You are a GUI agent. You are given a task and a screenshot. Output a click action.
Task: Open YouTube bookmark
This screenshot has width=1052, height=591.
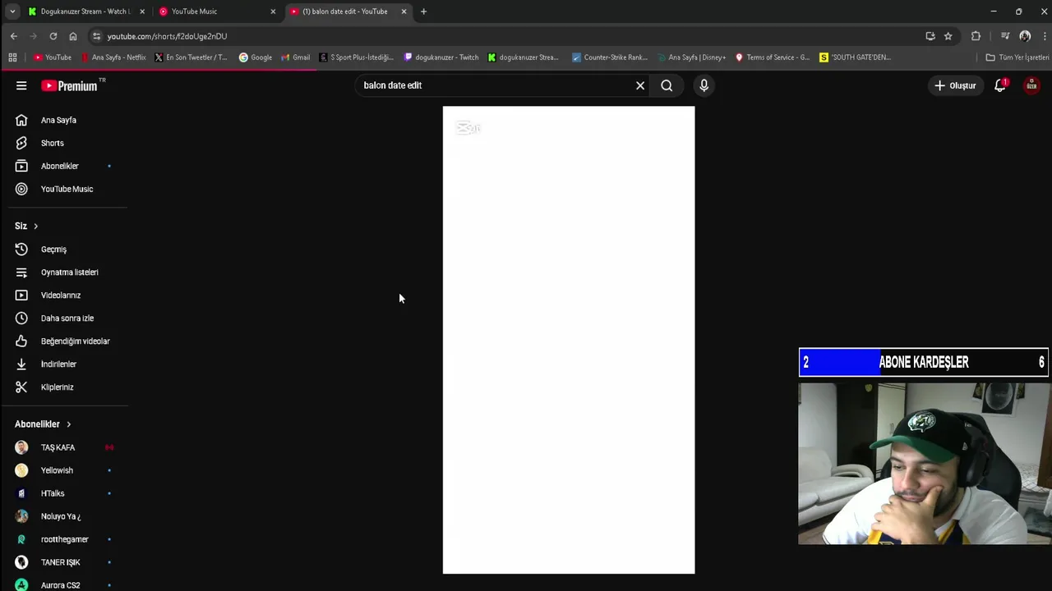click(53, 57)
